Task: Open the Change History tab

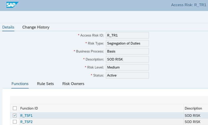Action: (x=36, y=27)
